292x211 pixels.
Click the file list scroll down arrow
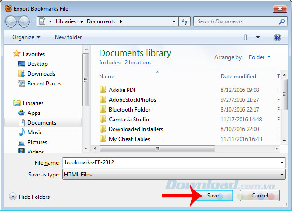tap(285, 141)
